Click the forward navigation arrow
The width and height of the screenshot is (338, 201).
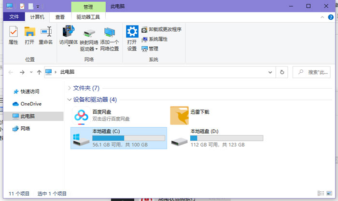(x=22, y=72)
